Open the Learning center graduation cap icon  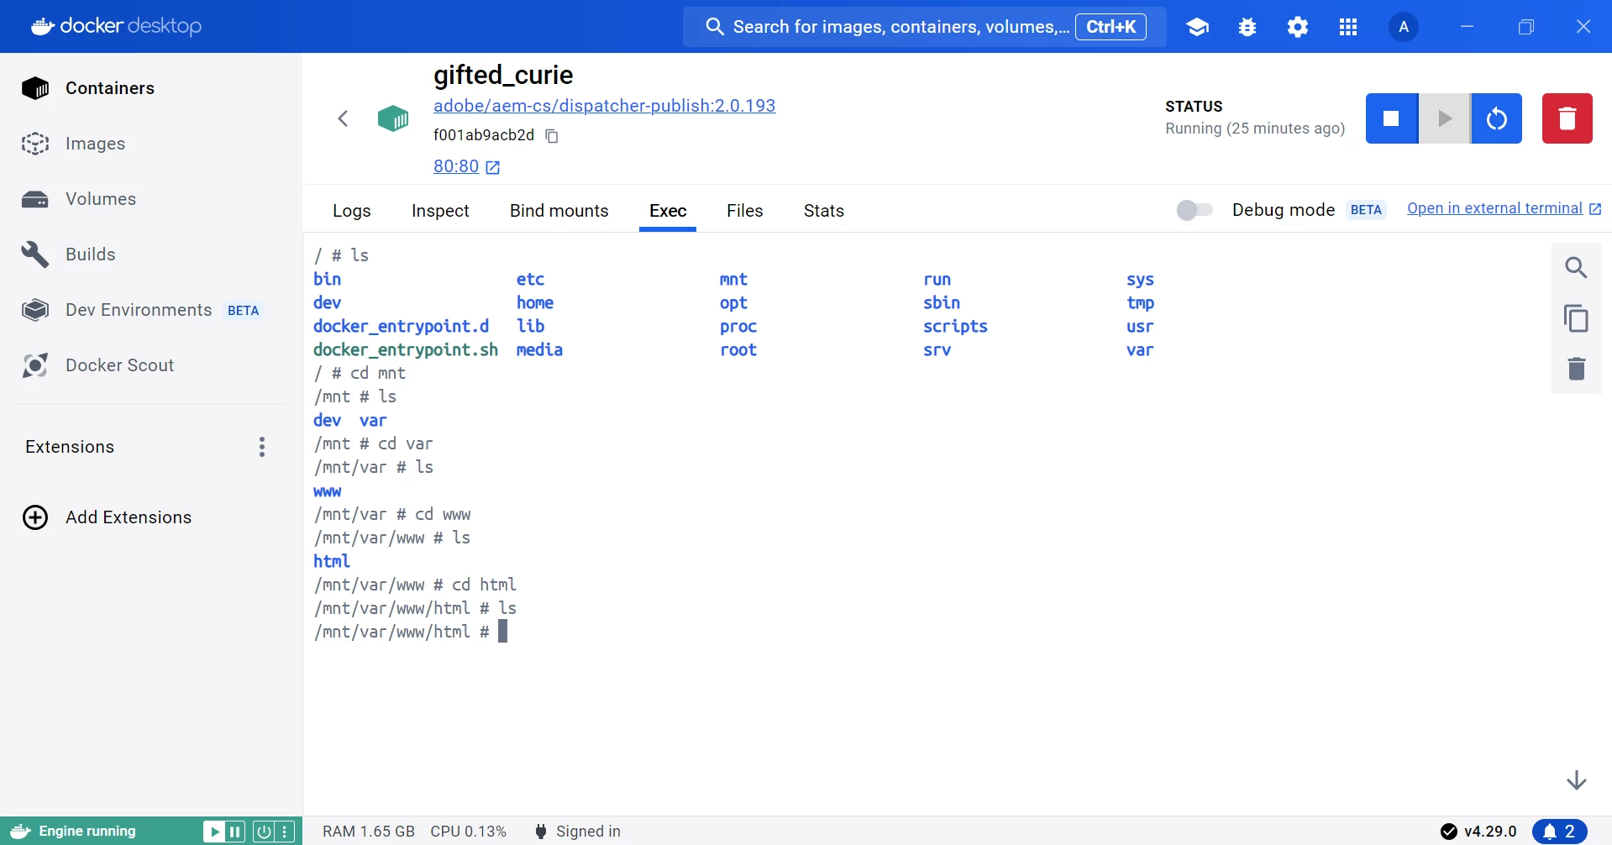pyautogui.click(x=1197, y=27)
